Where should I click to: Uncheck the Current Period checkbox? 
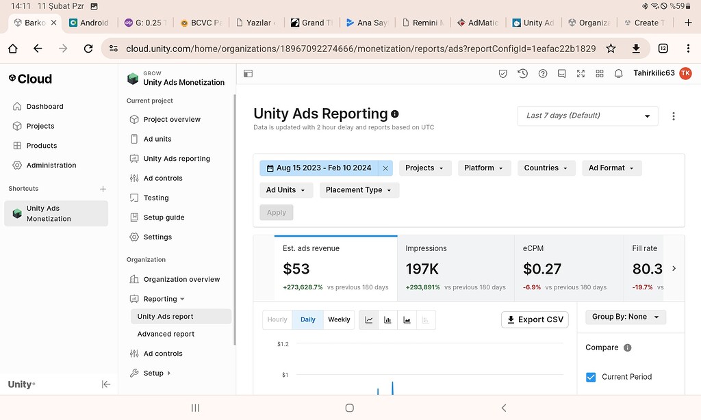pos(591,377)
